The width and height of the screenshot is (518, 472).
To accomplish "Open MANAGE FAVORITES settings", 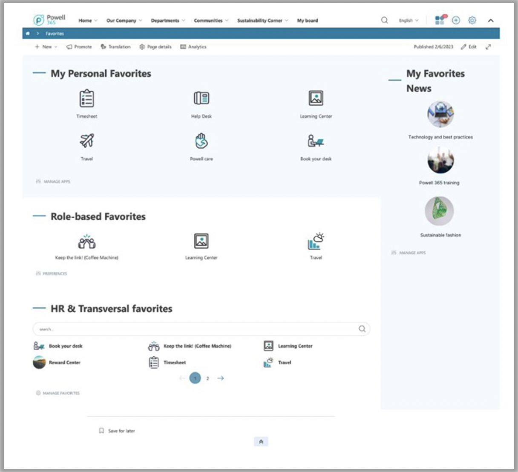I will pos(59,392).
